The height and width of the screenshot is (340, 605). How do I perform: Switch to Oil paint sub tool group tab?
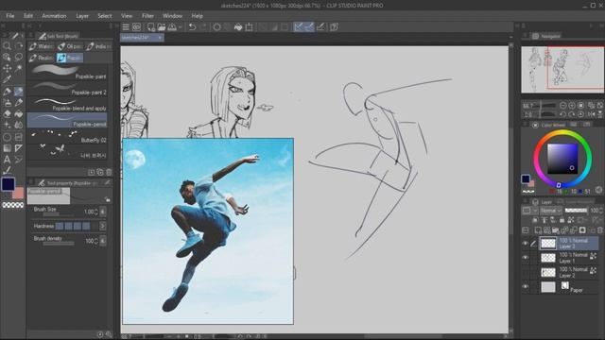click(70, 46)
